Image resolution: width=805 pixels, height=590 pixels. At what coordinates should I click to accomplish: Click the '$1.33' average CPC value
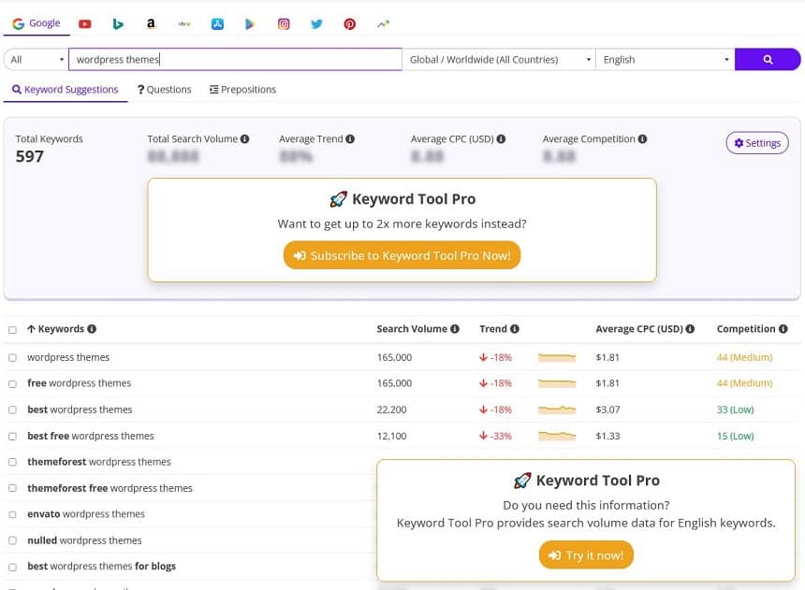[x=607, y=436]
